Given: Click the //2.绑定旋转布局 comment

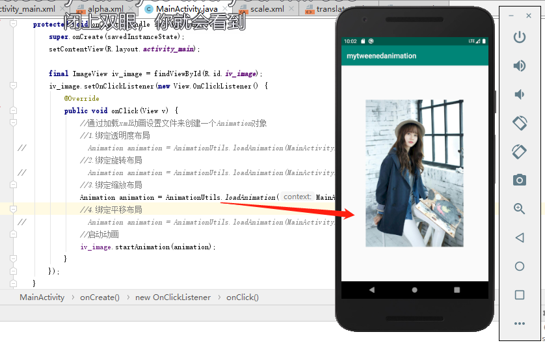Looking at the screenshot, I should 111,160.
